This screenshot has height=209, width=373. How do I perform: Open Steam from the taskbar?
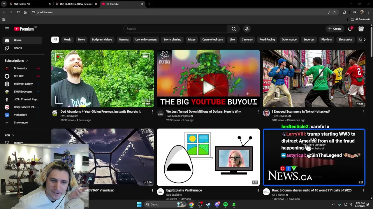click(x=208, y=204)
